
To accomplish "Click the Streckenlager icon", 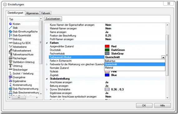I will point(11,69).
